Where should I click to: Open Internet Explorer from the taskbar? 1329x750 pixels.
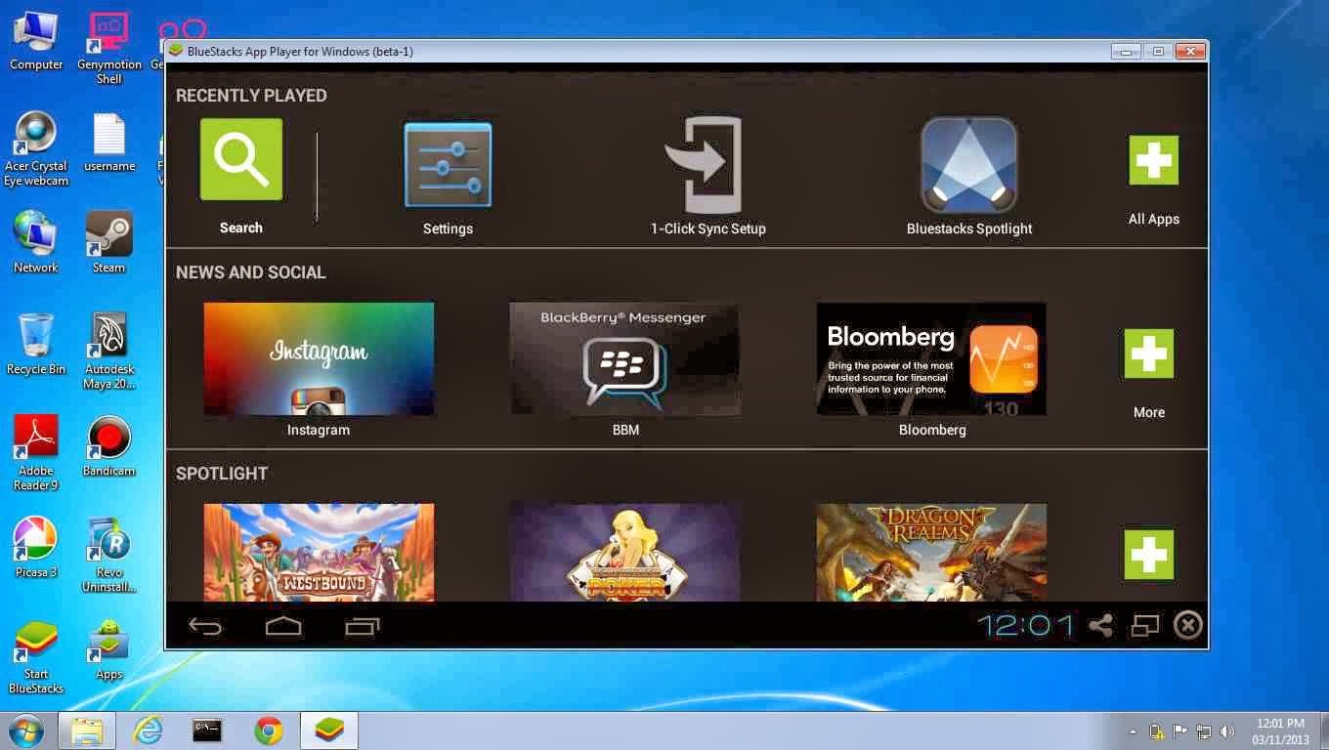148,730
